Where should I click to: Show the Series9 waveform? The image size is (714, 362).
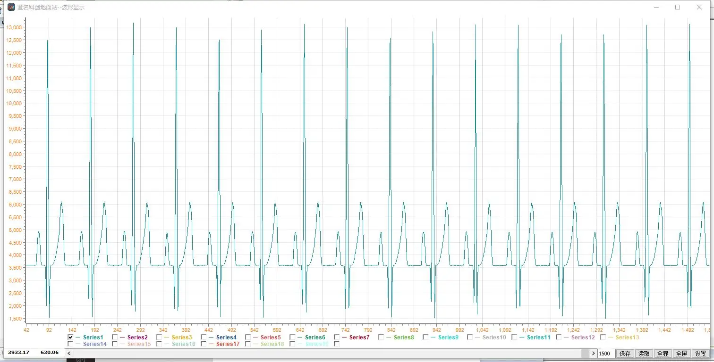(425, 337)
